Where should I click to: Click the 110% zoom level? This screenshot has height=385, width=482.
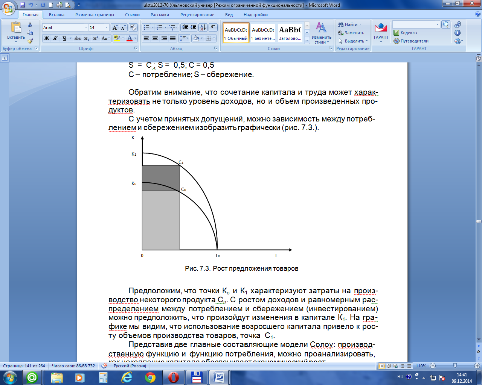pyautogui.click(x=421, y=366)
